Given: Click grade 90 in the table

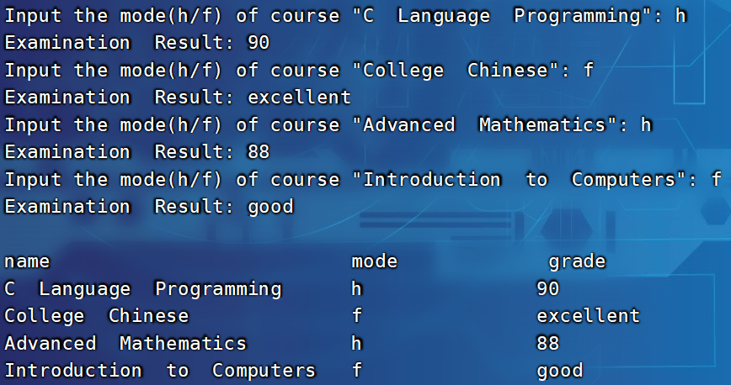Looking at the screenshot, I should [x=547, y=289].
